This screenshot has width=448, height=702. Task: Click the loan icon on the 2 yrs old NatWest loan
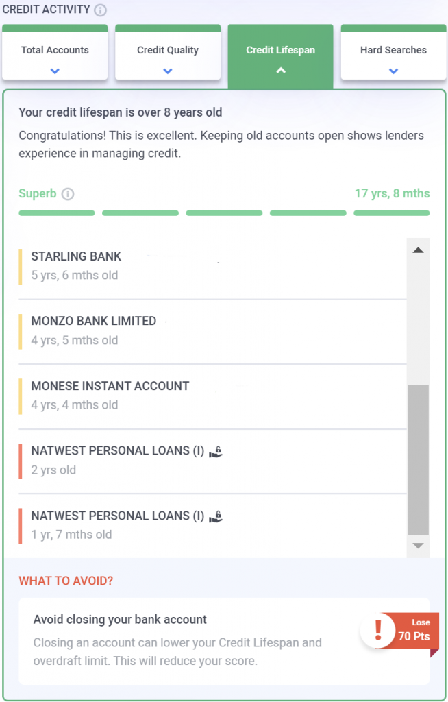[216, 451]
